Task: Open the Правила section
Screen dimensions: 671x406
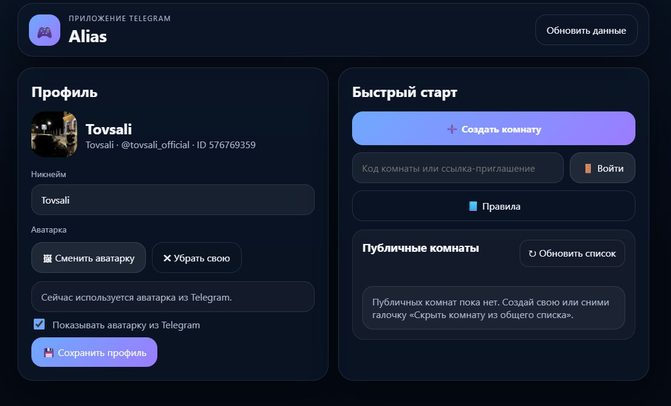Action: (493, 205)
